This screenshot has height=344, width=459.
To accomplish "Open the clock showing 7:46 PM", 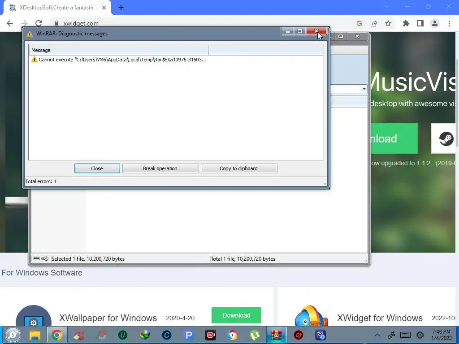I will coord(442,335).
